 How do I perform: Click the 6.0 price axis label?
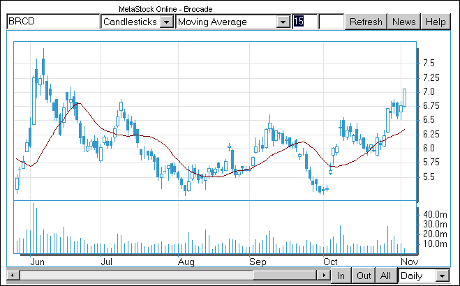click(x=429, y=149)
